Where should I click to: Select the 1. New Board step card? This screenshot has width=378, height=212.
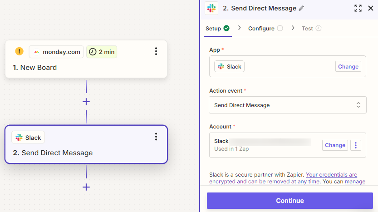86,59
